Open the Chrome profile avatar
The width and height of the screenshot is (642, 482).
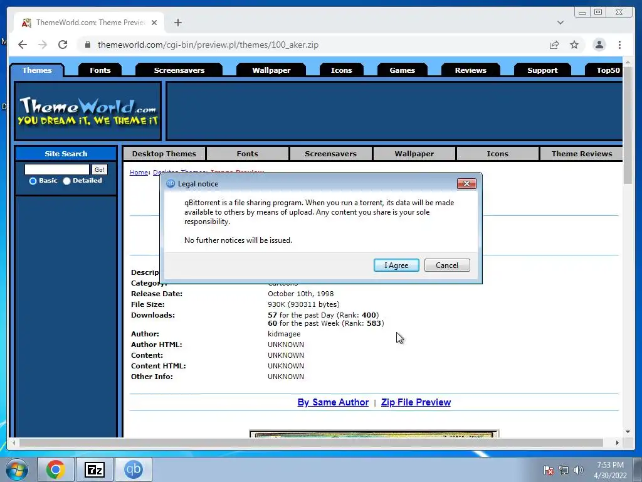tap(599, 45)
